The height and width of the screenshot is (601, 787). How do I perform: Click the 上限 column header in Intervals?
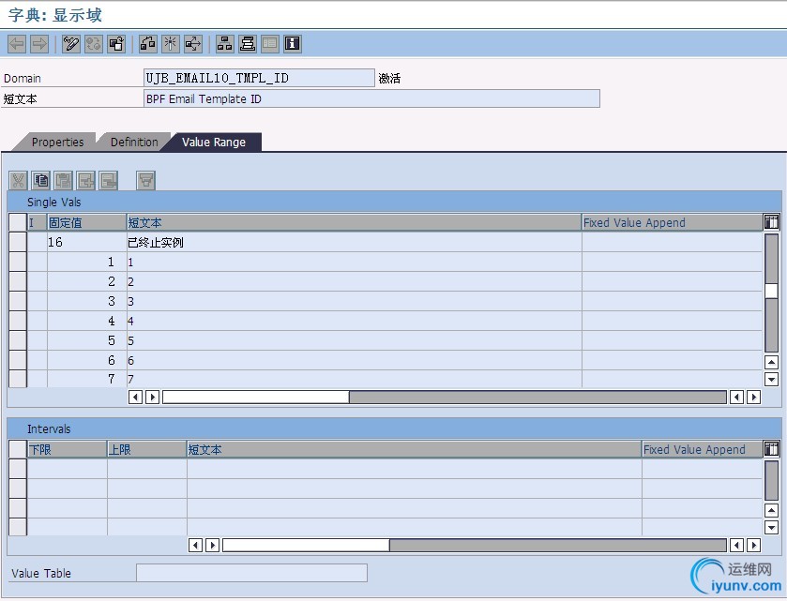(146, 449)
